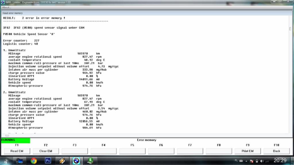Click the empty F6 button
Screen dimensions: 294x165
click(161, 151)
